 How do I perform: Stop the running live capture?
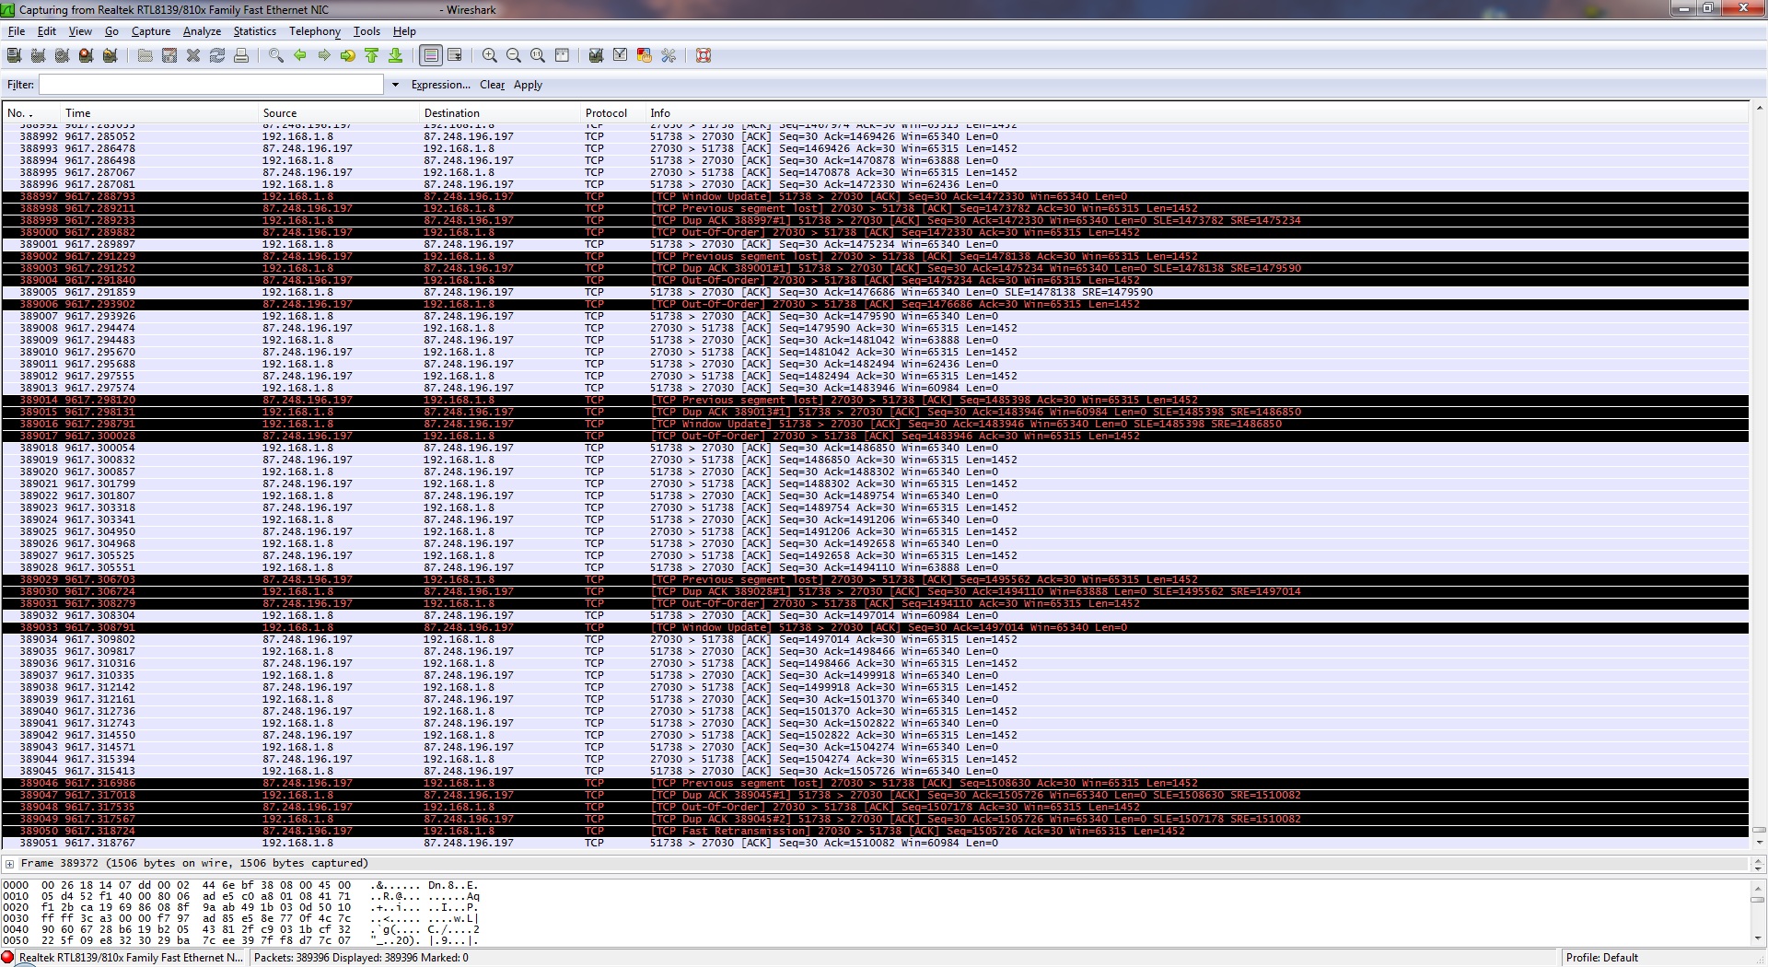point(86,56)
